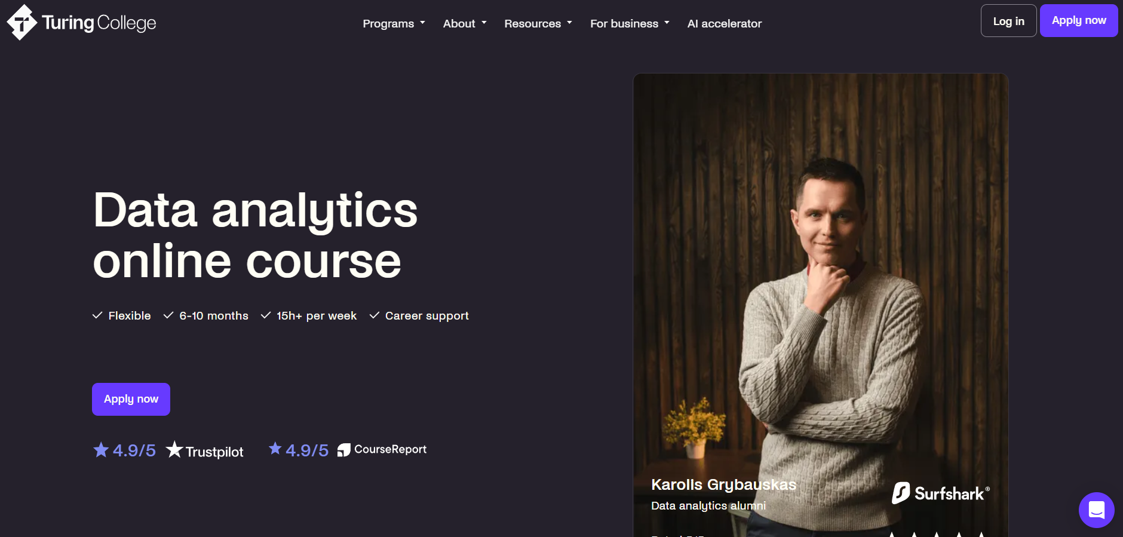1123x537 pixels.
Task: Click the 6-10 months checkmark item
Action: point(205,315)
